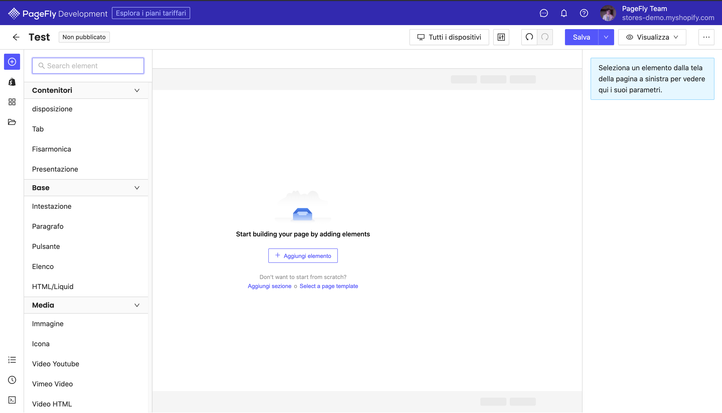Select the Fisarmonica element
Viewport: 722px width, 413px height.
pyautogui.click(x=86, y=149)
